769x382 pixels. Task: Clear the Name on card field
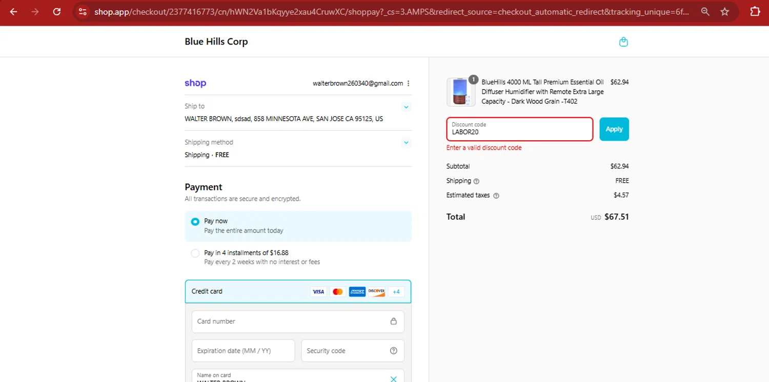394,379
